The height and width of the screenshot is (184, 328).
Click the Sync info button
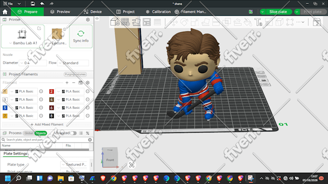81,36
